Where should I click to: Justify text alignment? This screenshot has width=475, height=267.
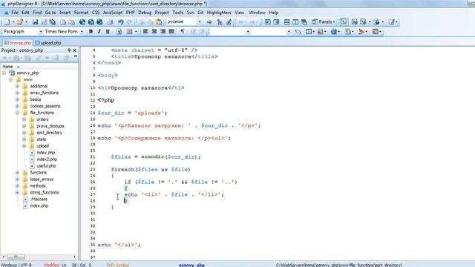point(171,31)
